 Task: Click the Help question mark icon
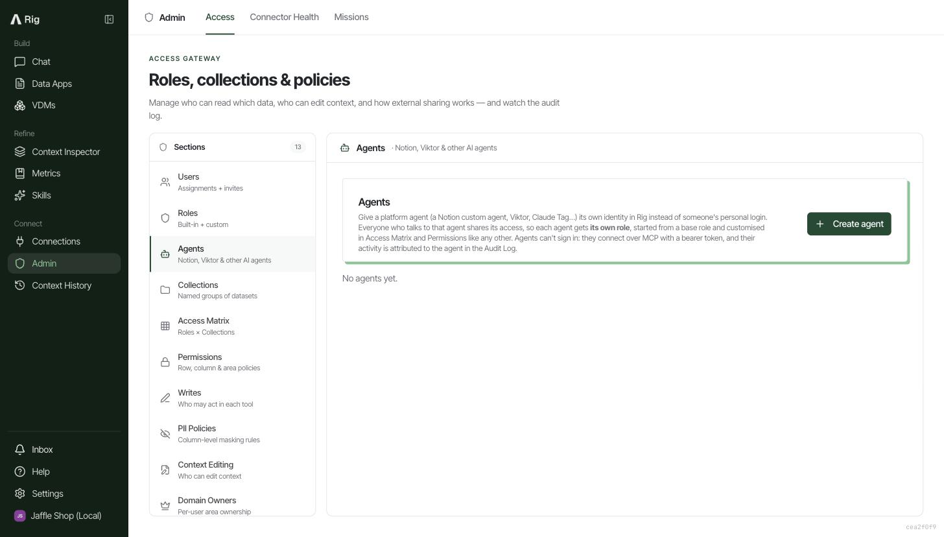coord(20,471)
